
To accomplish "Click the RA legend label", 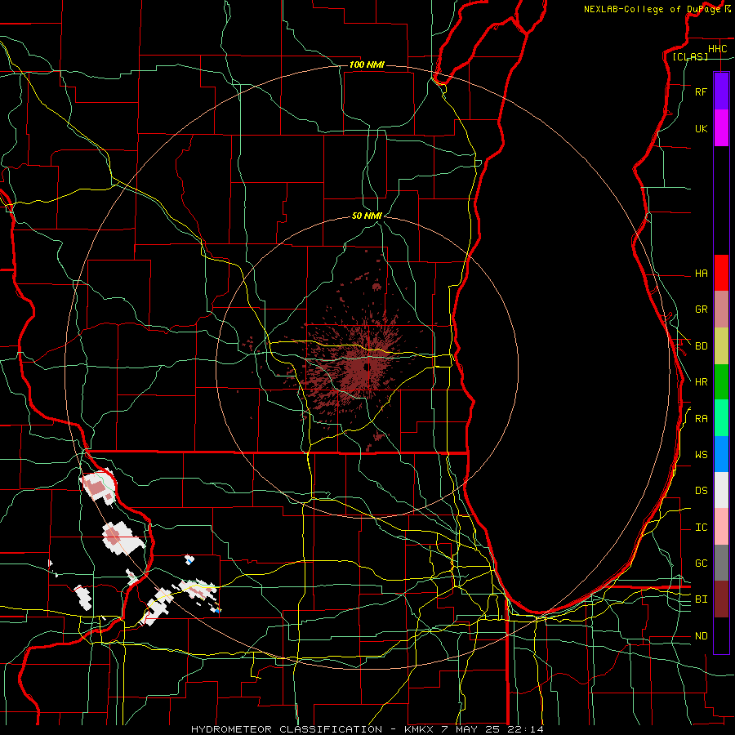I will pos(701,419).
